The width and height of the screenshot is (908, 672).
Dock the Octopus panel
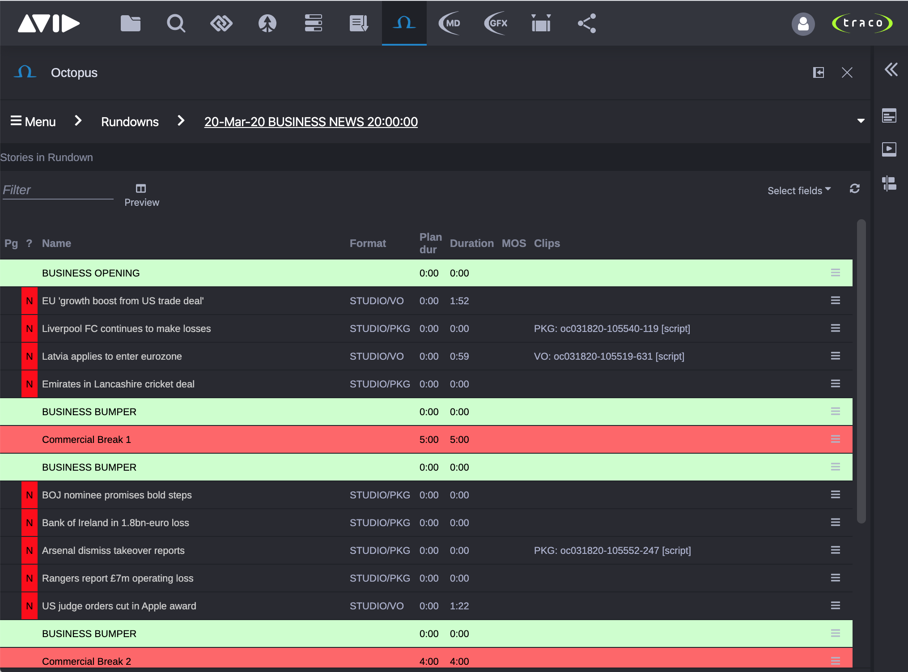[818, 72]
